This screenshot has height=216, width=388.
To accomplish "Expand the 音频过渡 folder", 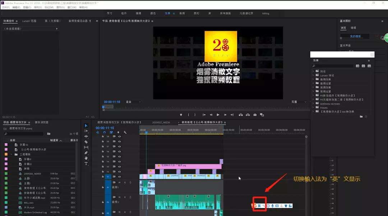I will (313, 83).
